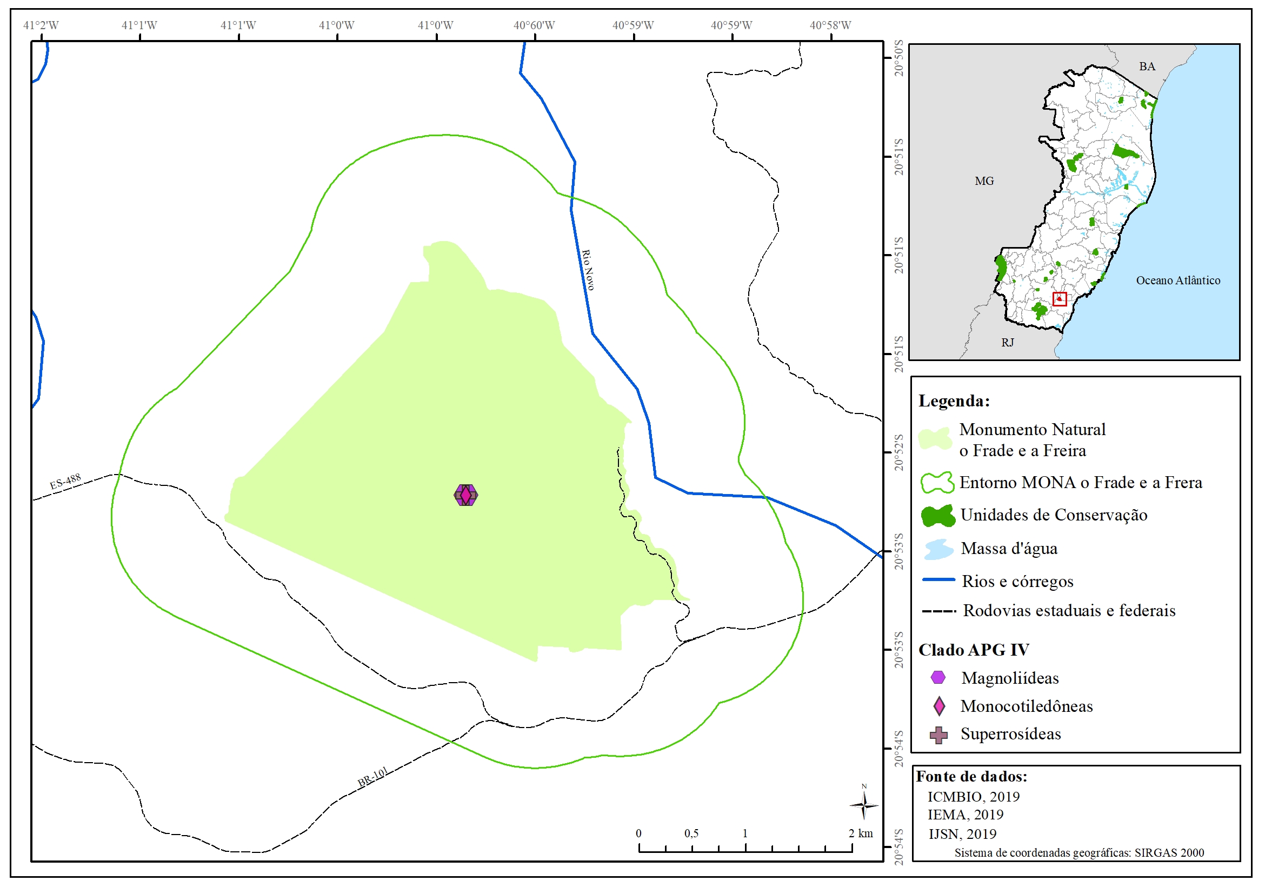Screen dimensions: 1265x894
Task: Click the Monumento Natural light green swatch
Action: (935, 438)
